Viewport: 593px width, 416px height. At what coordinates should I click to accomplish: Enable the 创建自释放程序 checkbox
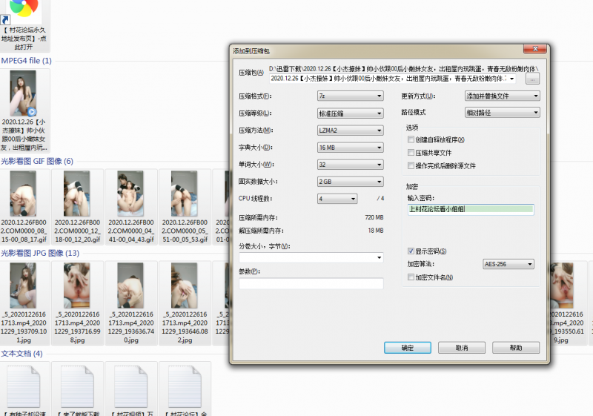pos(411,139)
